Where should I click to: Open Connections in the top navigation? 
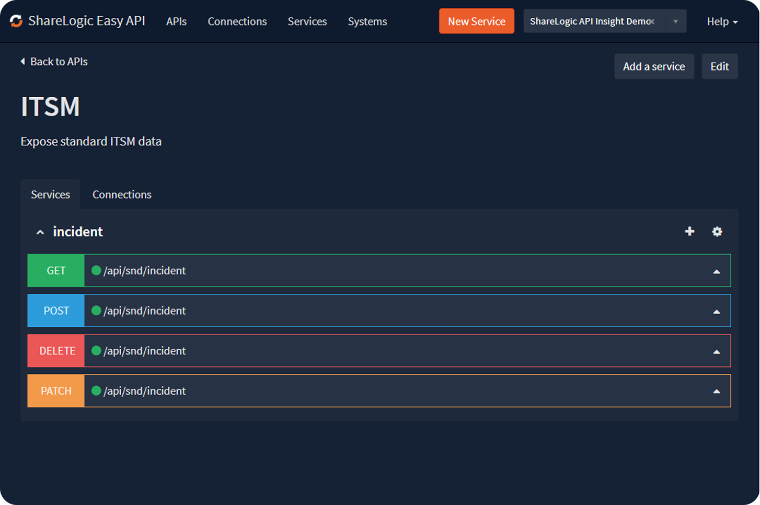click(237, 21)
